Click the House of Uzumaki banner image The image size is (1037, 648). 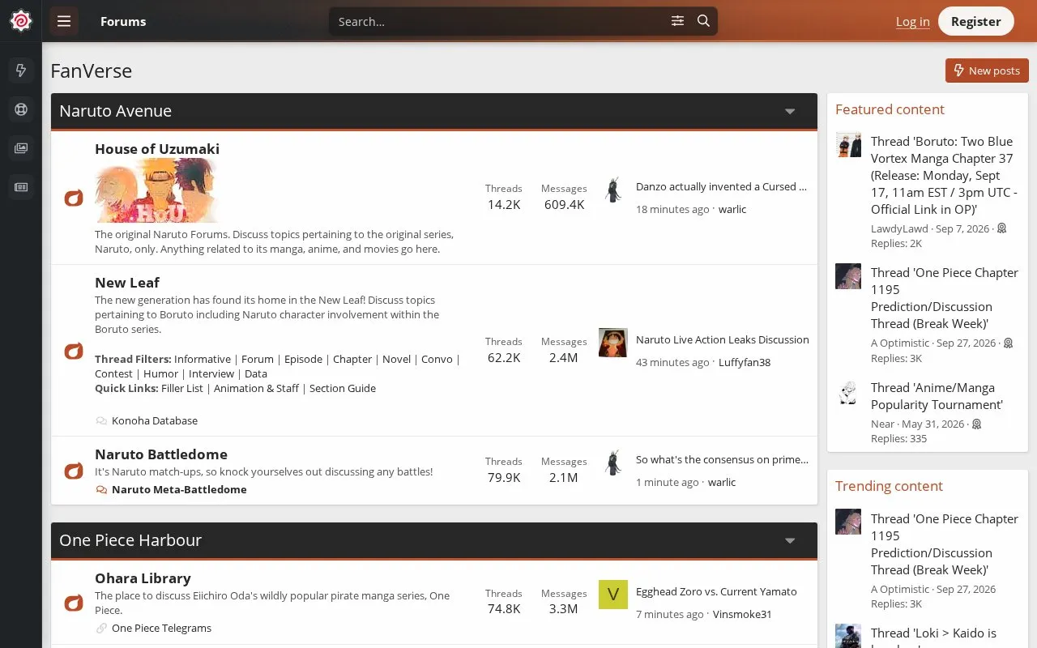pos(157,190)
